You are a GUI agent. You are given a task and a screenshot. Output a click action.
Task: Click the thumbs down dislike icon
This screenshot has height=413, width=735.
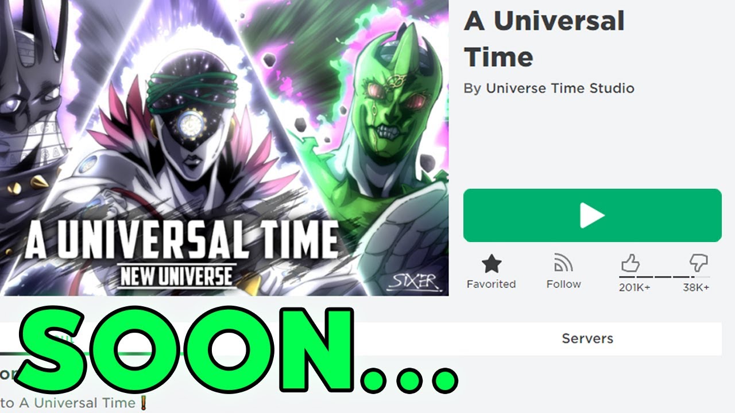click(699, 263)
